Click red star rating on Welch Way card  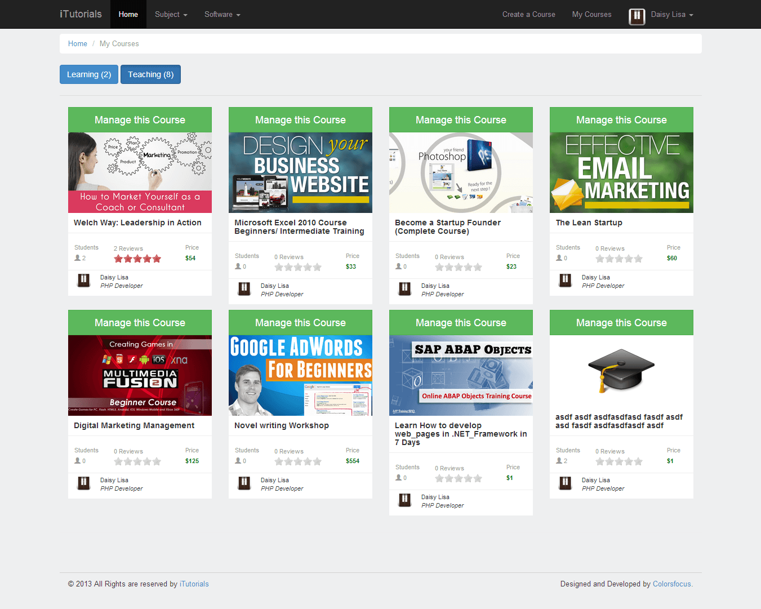coord(137,259)
